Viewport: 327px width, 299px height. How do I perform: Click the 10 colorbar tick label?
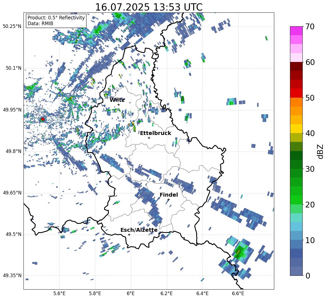310,240
